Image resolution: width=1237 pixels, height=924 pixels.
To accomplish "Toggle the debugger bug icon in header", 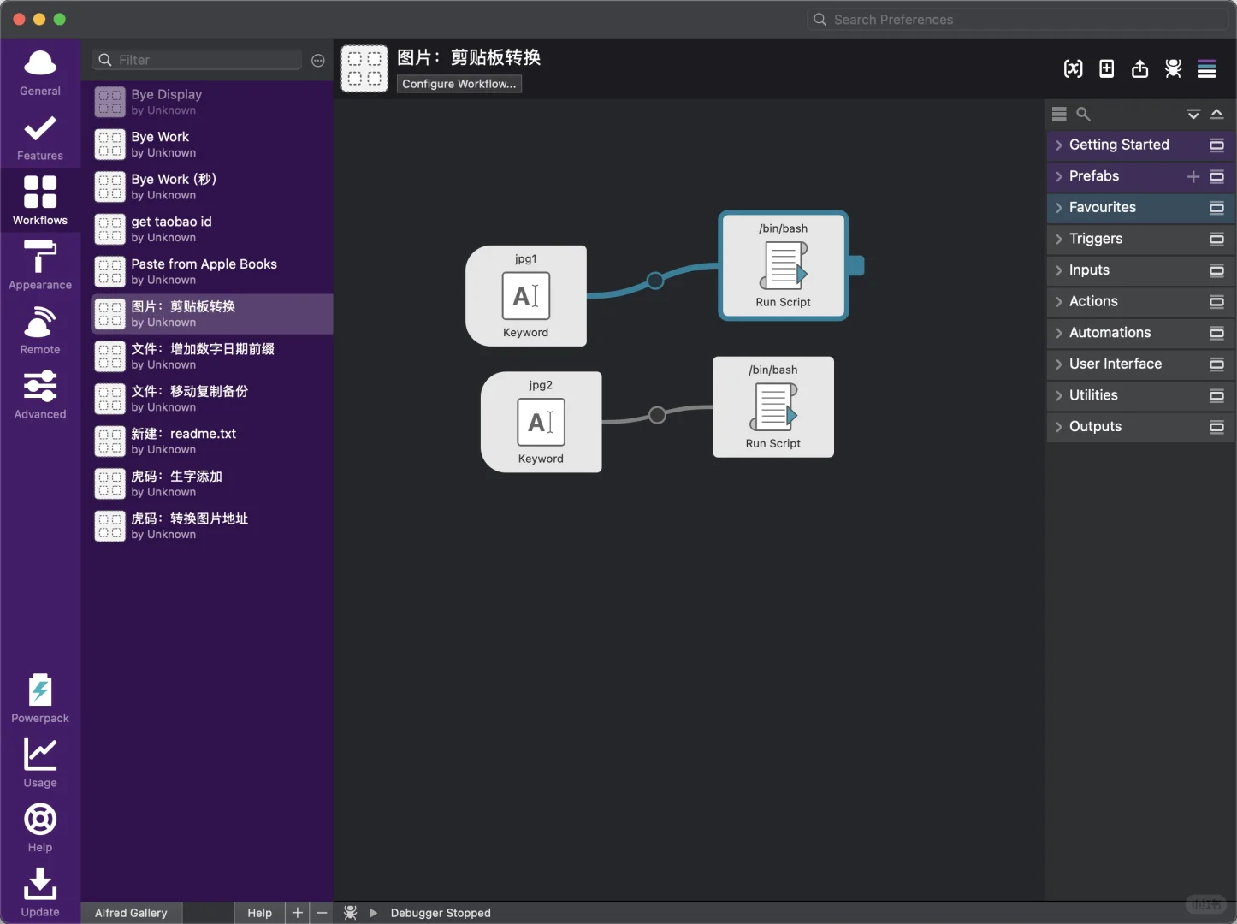I will click(1173, 68).
